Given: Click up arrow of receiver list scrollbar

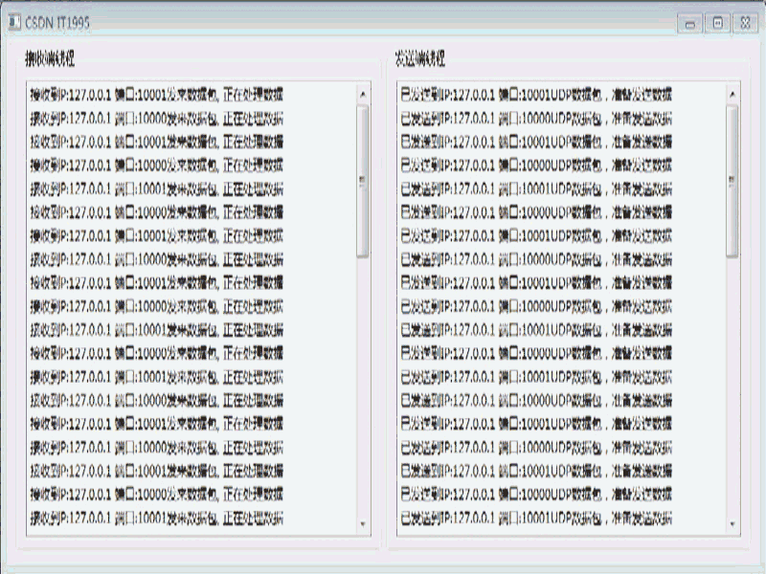Looking at the screenshot, I should (363, 94).
